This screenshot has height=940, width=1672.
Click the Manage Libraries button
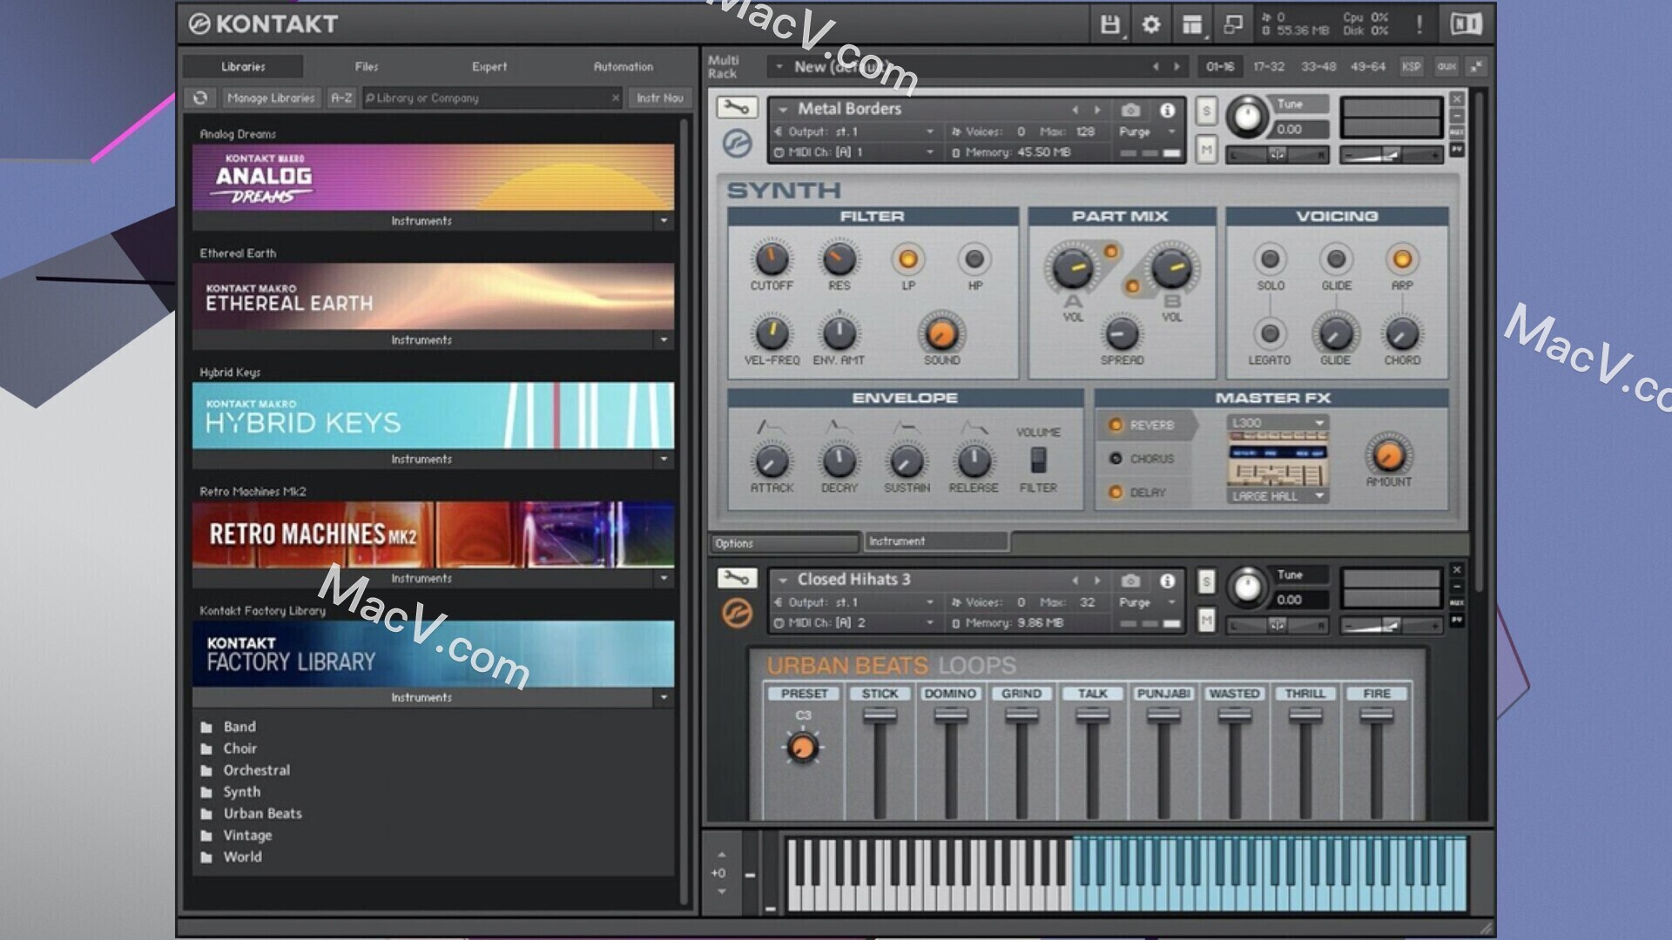[271, 97]
